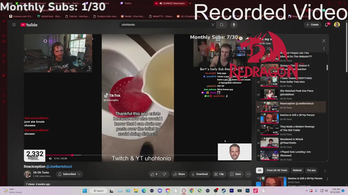Select the All filter chip
The image size is (348, 195).
click(259, 170)
